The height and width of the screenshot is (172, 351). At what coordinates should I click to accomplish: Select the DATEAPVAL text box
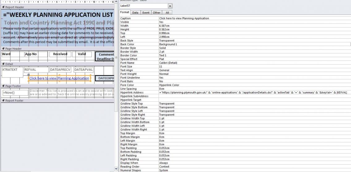83,70
